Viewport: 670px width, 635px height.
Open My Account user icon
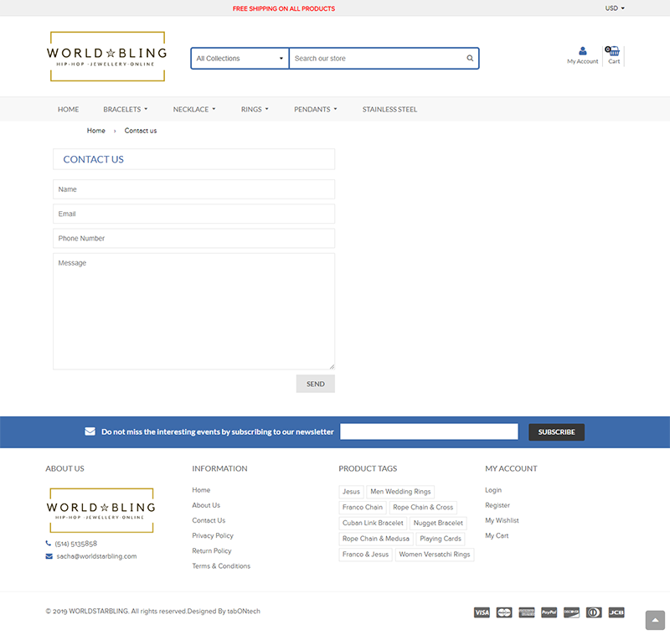pos(583,51)
